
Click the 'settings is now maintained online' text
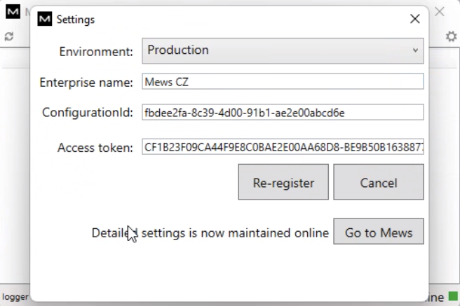(x=235, y=233)
